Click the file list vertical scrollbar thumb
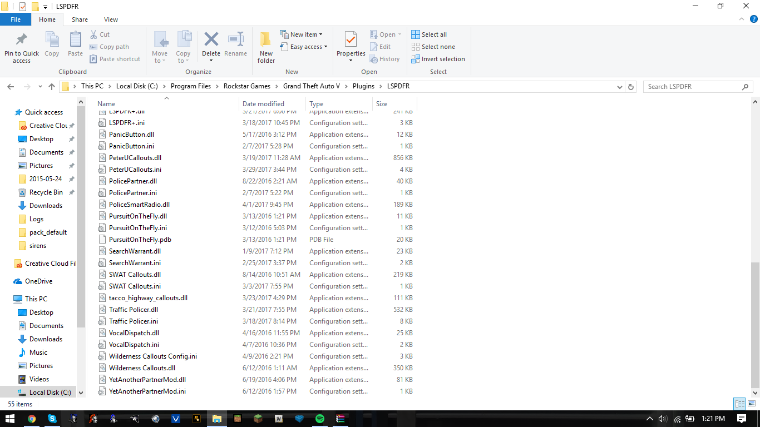The height and width of the screenshot is (427, 760). (x=755, y=325)
